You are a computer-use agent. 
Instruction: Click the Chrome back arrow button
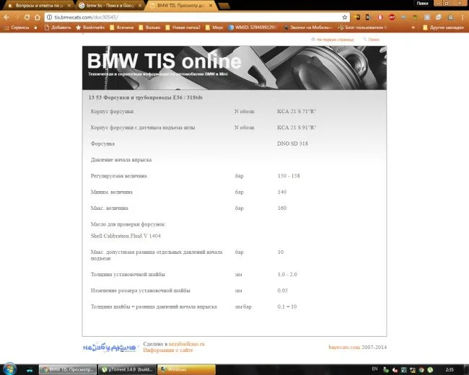pyautogui.click(x=8, y=17)
